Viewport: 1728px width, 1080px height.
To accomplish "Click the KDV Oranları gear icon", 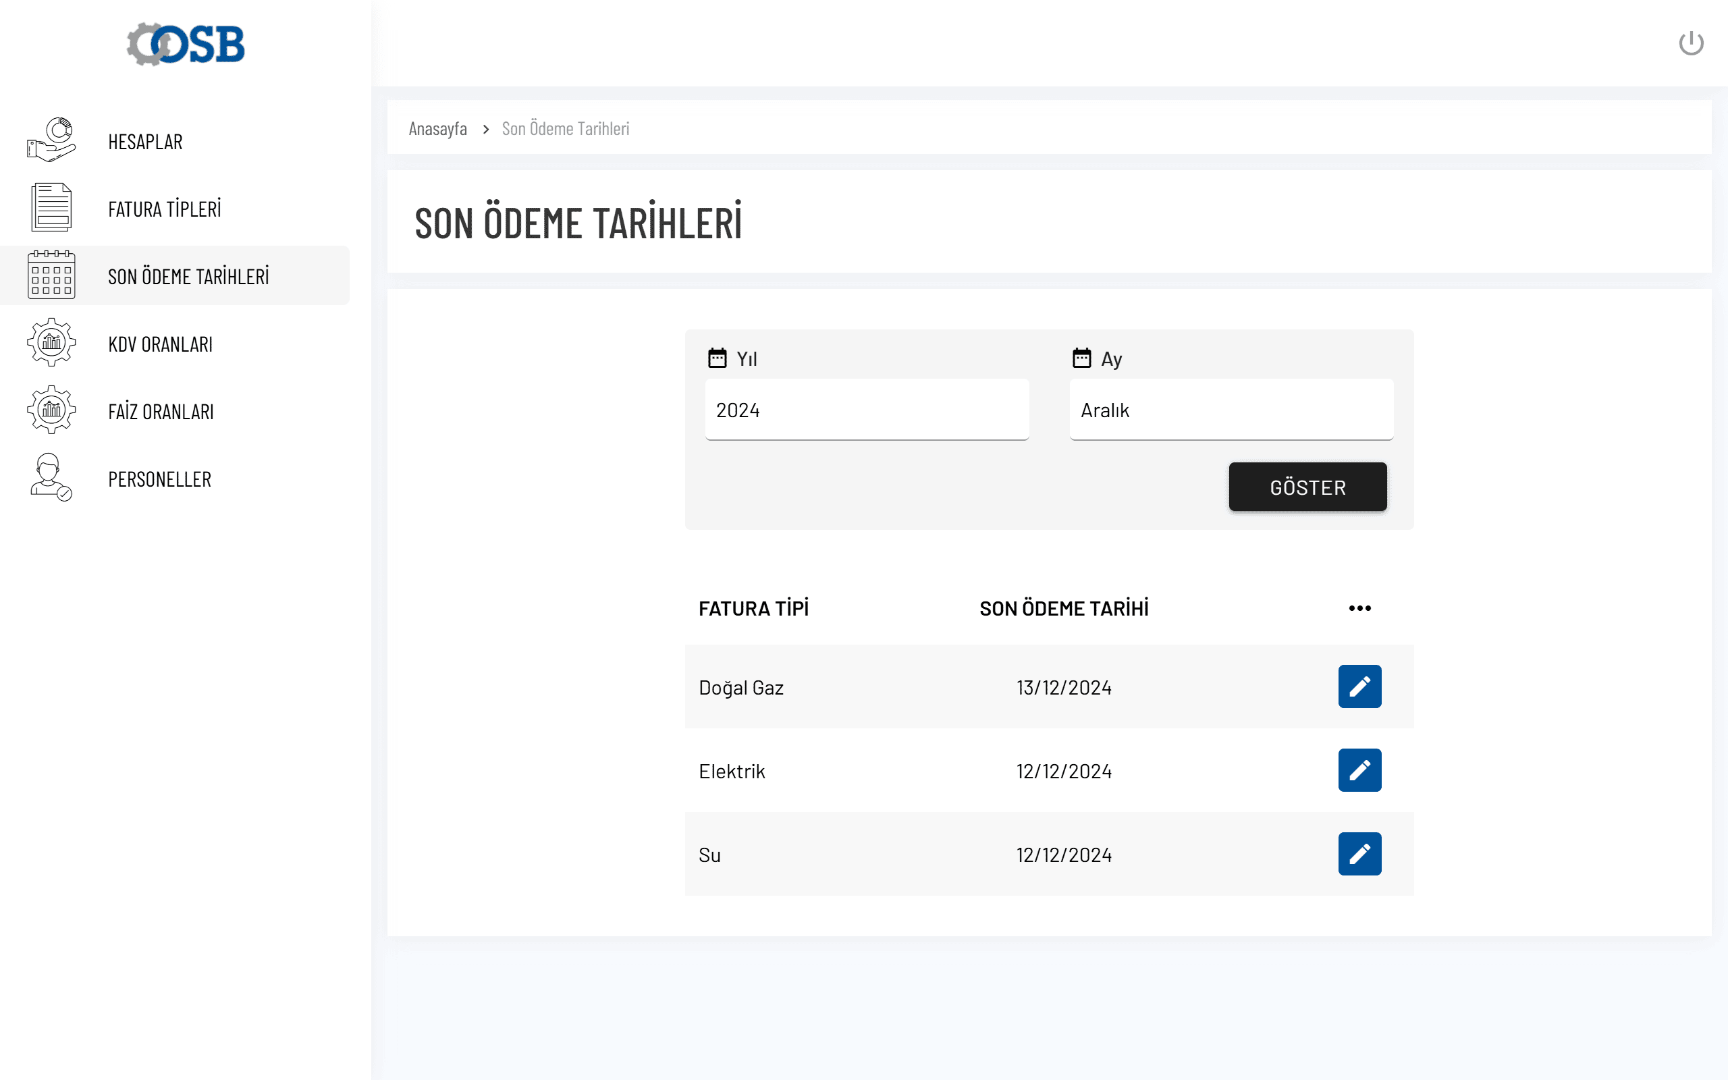I will point(51,343).
